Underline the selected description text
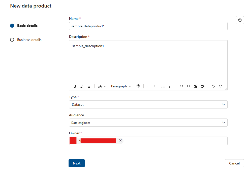This screenshot has width=247, height=170. tap(89, 86)
